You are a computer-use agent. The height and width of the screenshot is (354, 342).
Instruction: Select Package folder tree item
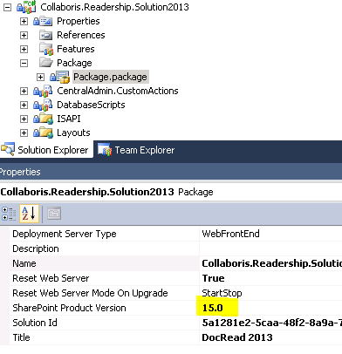click(x=74, y=63)
